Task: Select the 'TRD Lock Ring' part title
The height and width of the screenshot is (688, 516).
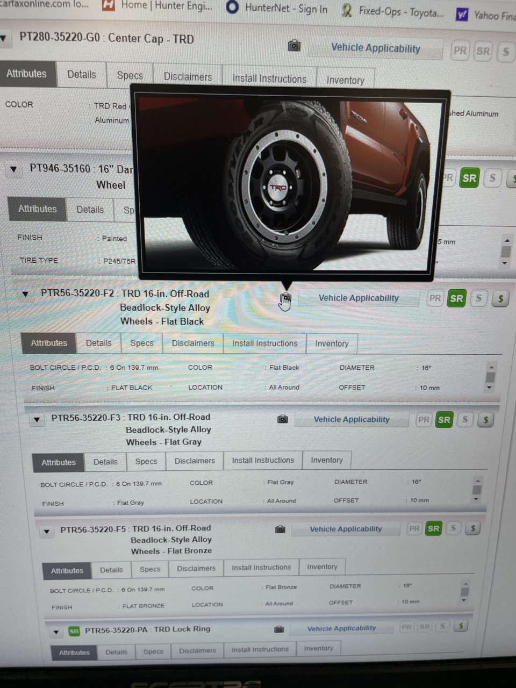Action: (182, 629)
